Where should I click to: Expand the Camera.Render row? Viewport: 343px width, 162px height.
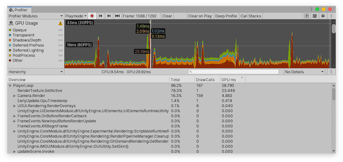[x=15, y=96]
